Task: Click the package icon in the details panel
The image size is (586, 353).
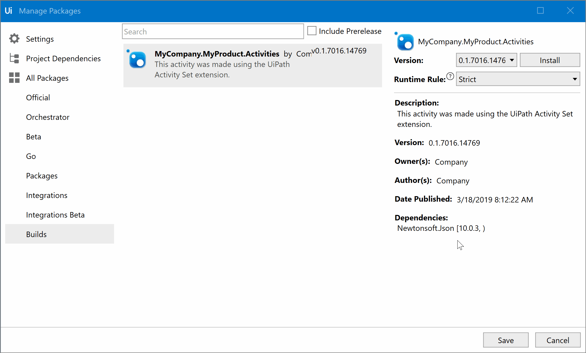Action: [x=405, y=42]
